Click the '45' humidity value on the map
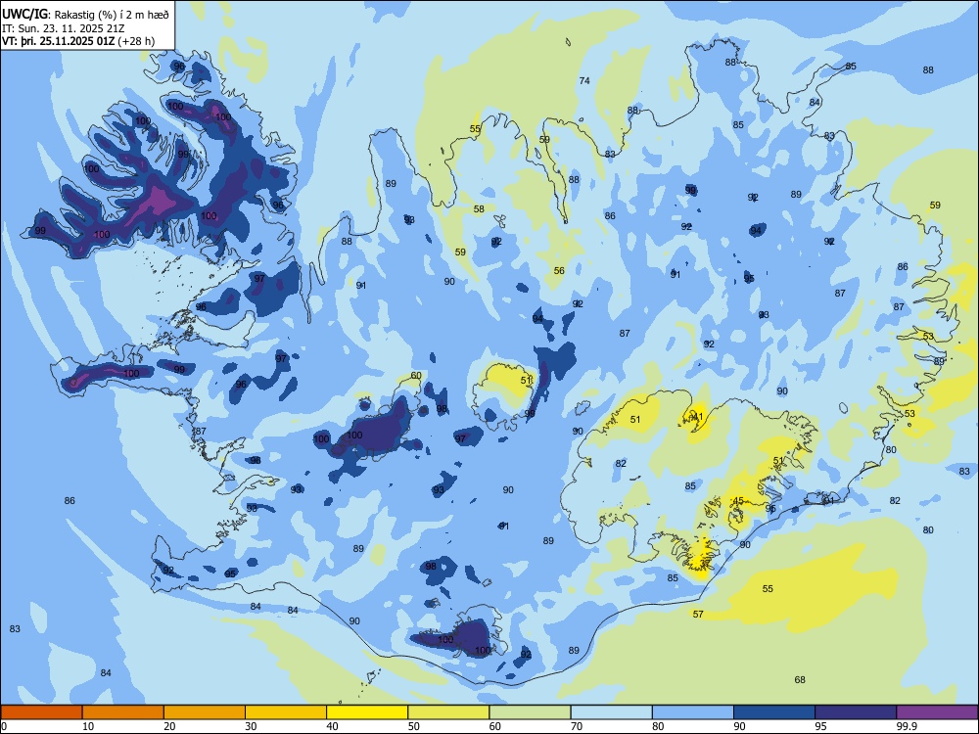This screenshot has height=734, width=979. [x=738, y=500]
